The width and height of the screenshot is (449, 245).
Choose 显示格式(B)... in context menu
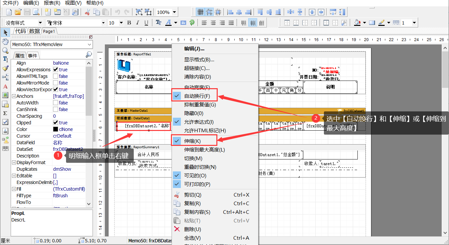199,60
